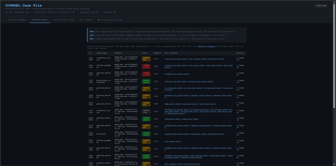The width and height of the screenshot is (336, 166).
Task: Select support value 0.91 in row b2f8
Action: click(156, 119)
